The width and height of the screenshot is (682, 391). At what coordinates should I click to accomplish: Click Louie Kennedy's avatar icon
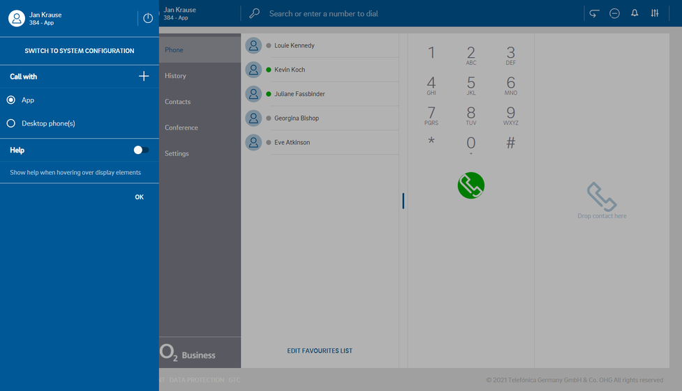tap(253, 45)
